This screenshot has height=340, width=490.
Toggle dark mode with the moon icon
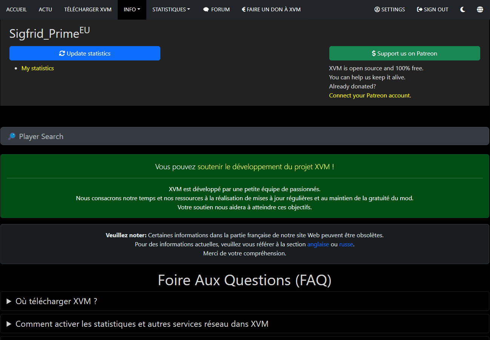(462, 9)
